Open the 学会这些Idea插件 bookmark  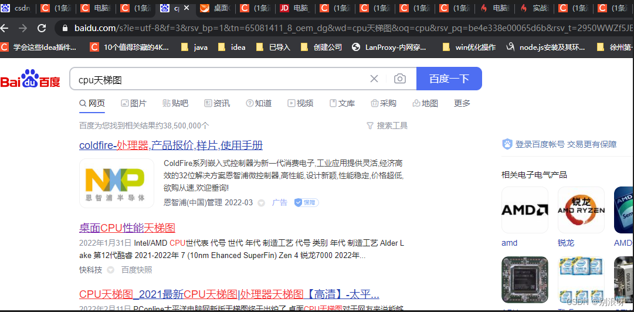pyautogui.click(x=38, y=48)
